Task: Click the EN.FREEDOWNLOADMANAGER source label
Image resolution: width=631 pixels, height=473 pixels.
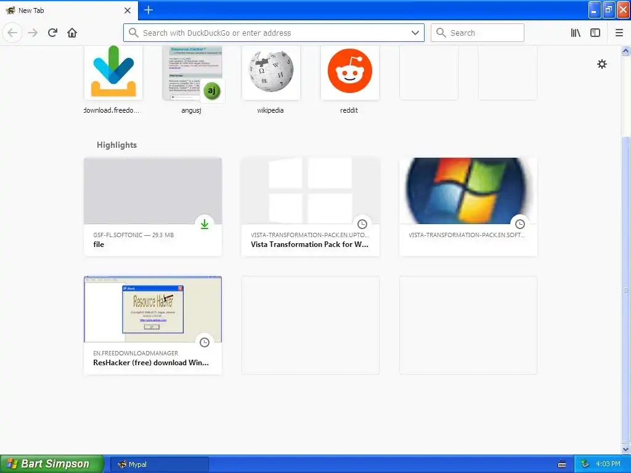Action: coord(136,353)
